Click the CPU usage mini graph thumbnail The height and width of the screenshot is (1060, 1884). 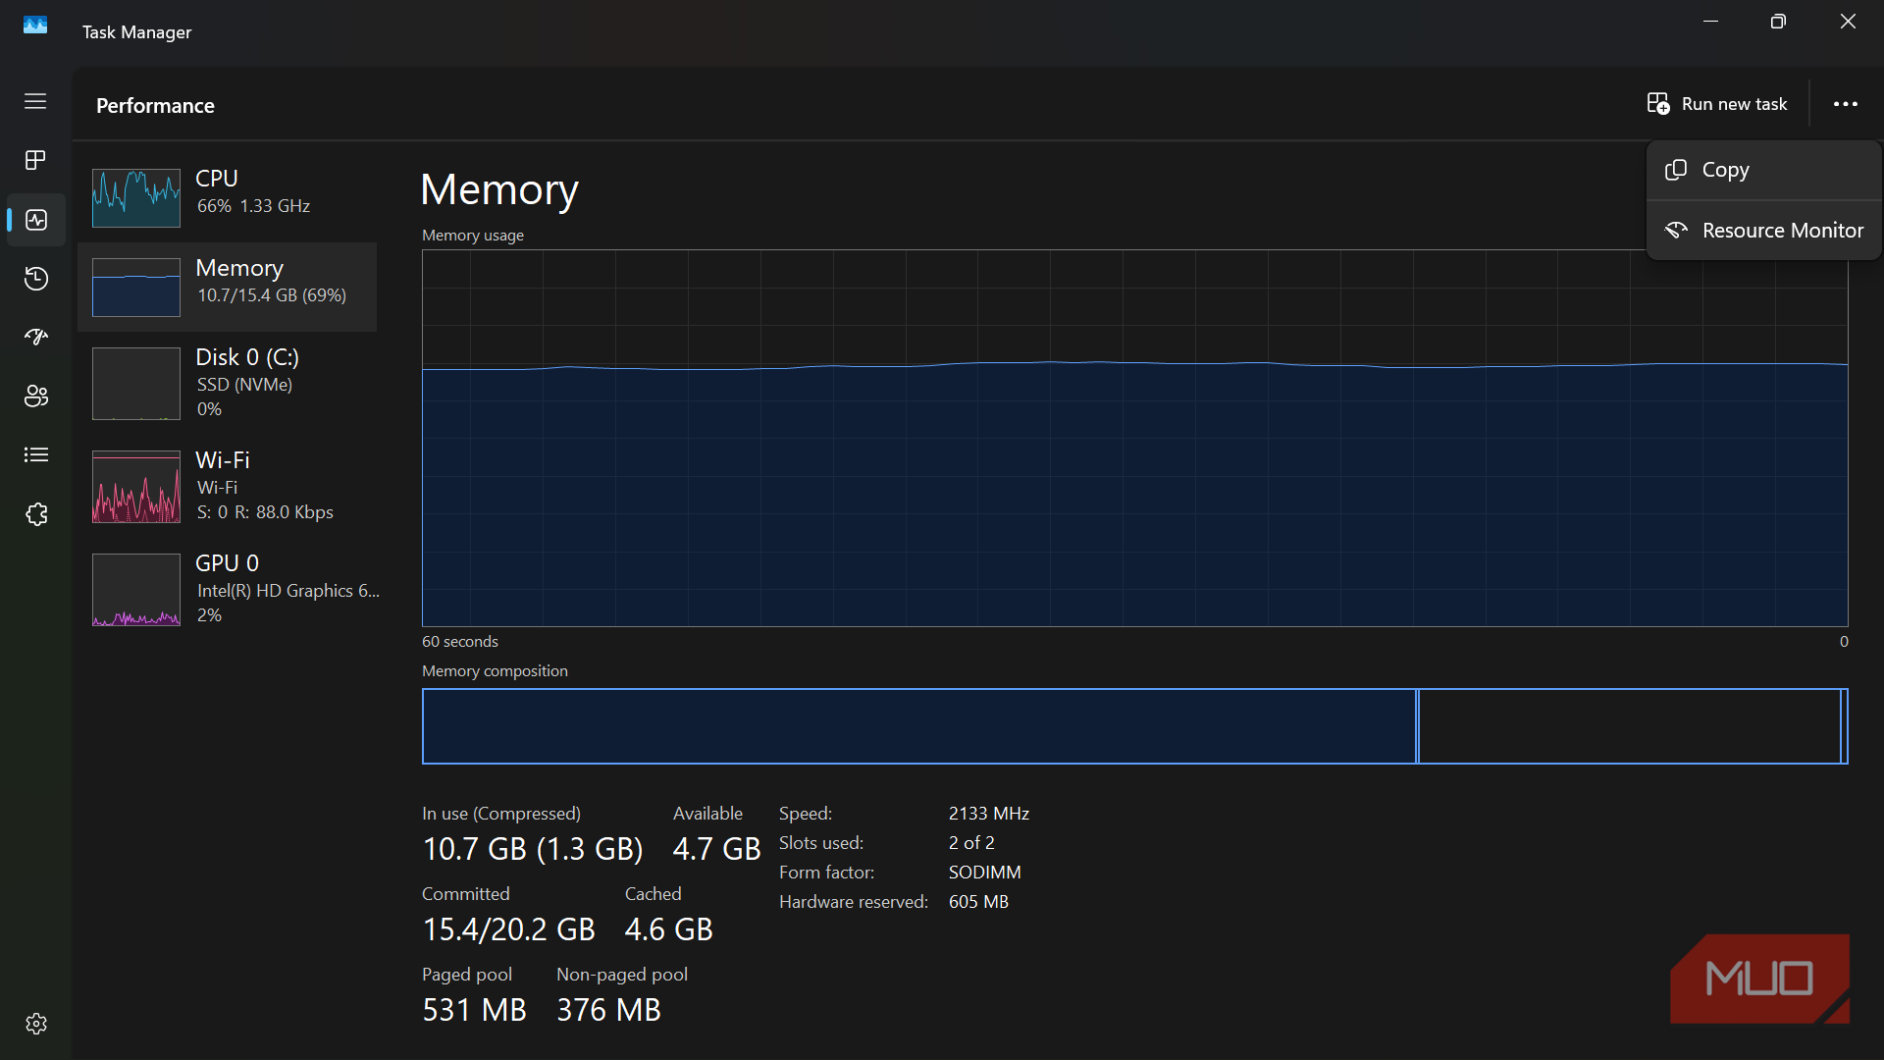click(x=136, y=197)
